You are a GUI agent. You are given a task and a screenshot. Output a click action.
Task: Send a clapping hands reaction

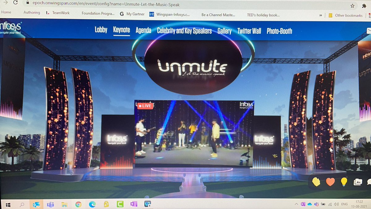click(316, 182)
